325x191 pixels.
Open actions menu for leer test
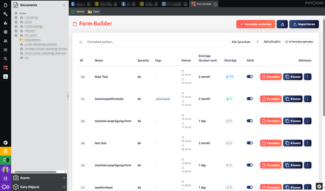coord(308,143)
